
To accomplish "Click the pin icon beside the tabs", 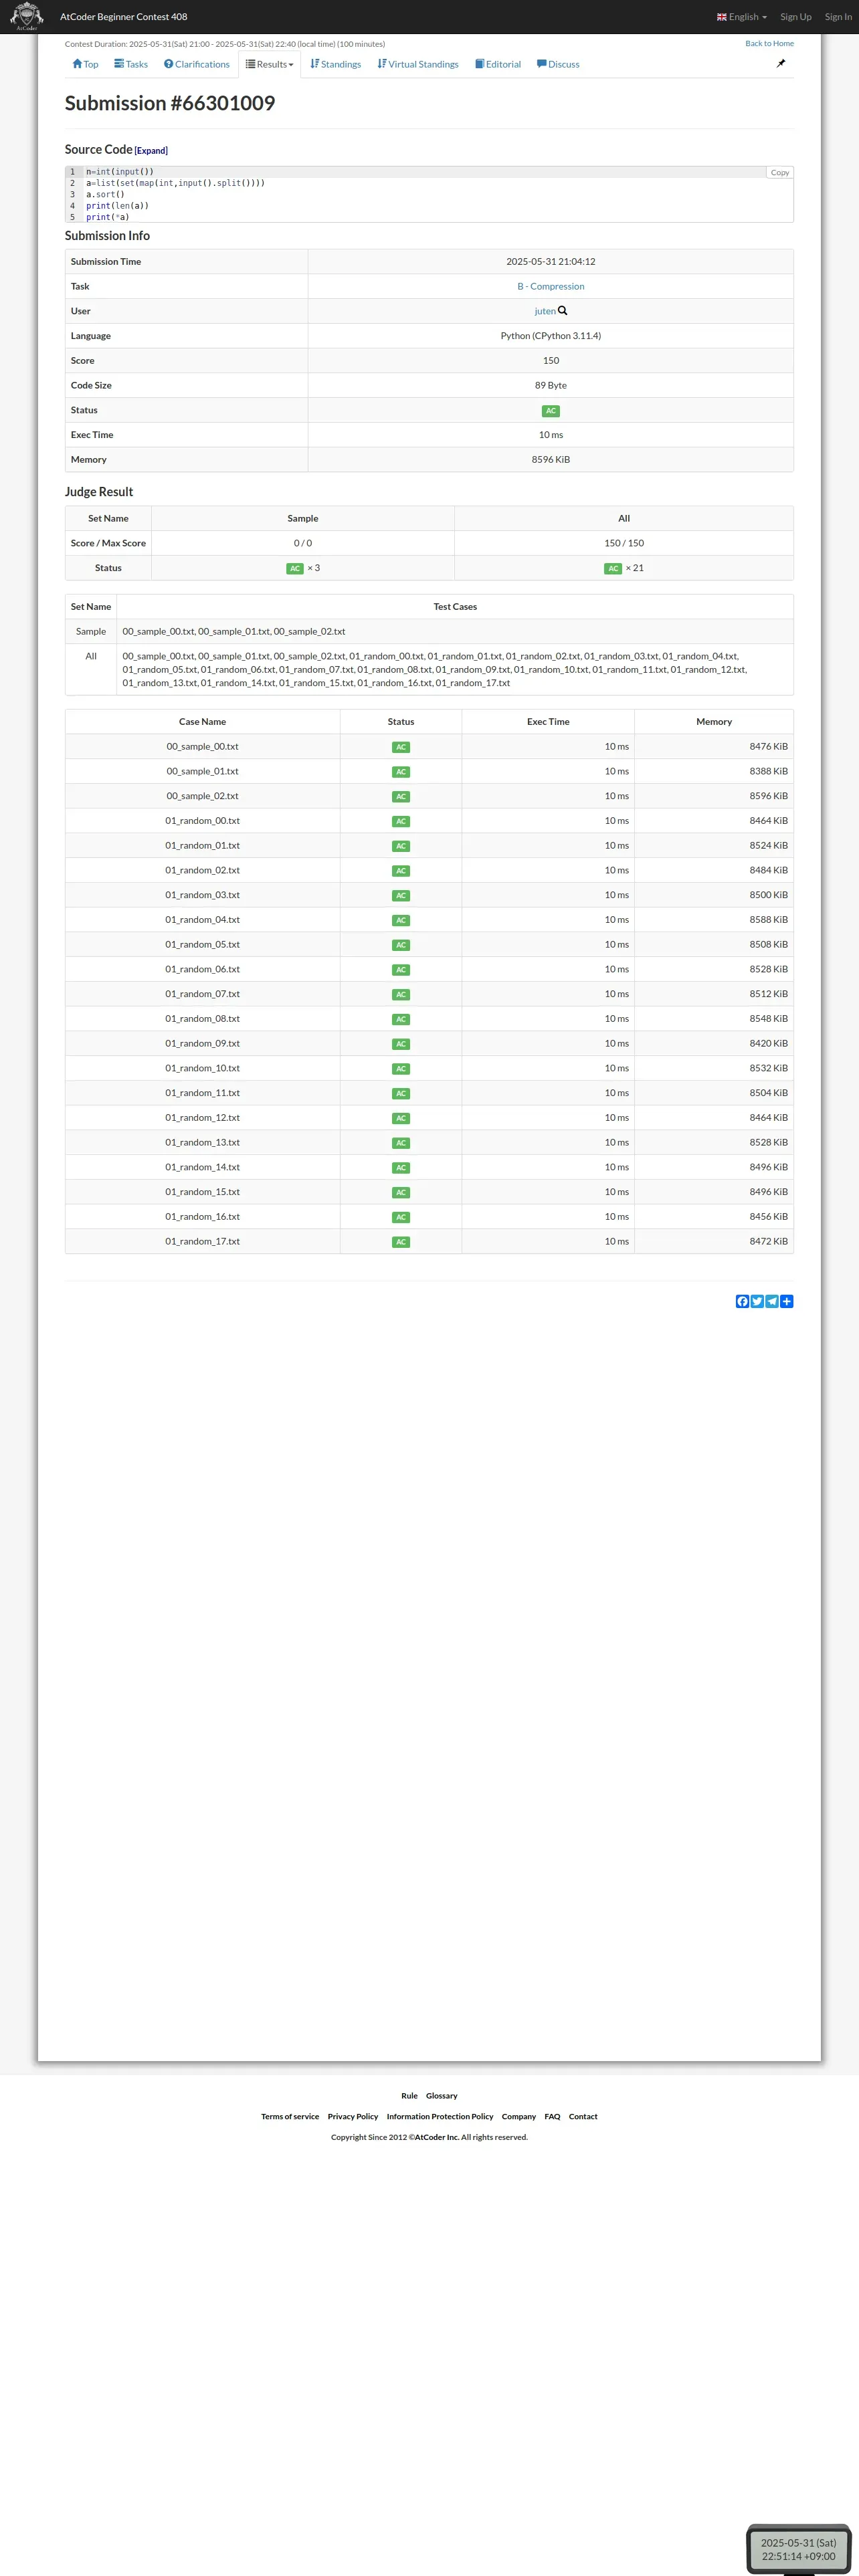I will pos(781,63).
